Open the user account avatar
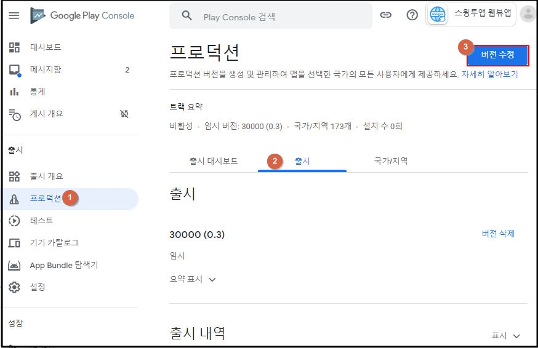This screenshot has width=538, height=348. coord(528,14)
